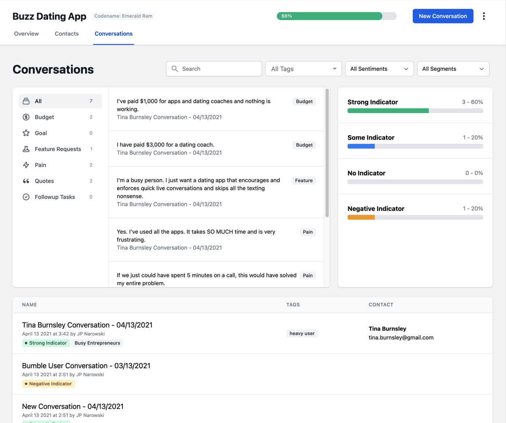
Task: Click the New Conversation button
Action: (x=443, y=16)
